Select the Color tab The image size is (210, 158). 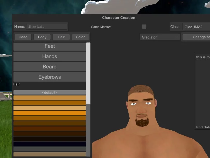click(x=80, y=37)
